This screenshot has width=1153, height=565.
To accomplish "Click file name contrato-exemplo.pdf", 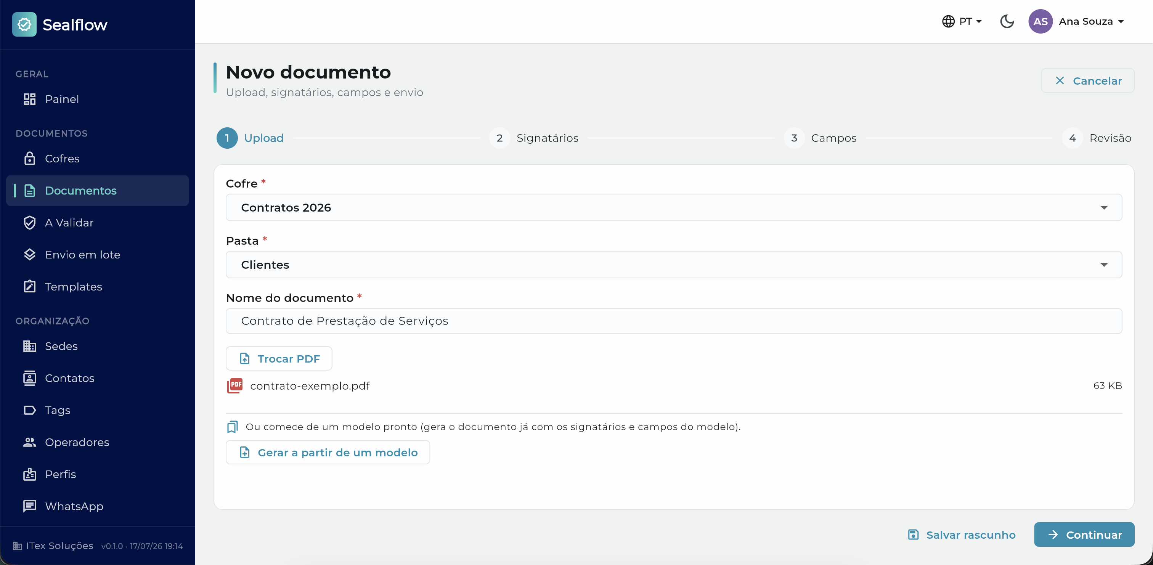I will pos(310,385).
